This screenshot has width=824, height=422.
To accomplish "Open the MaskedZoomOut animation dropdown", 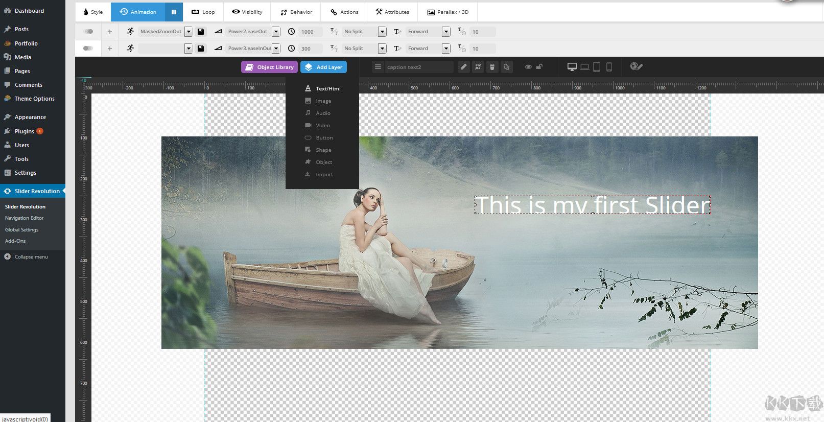I will [189, 32].
